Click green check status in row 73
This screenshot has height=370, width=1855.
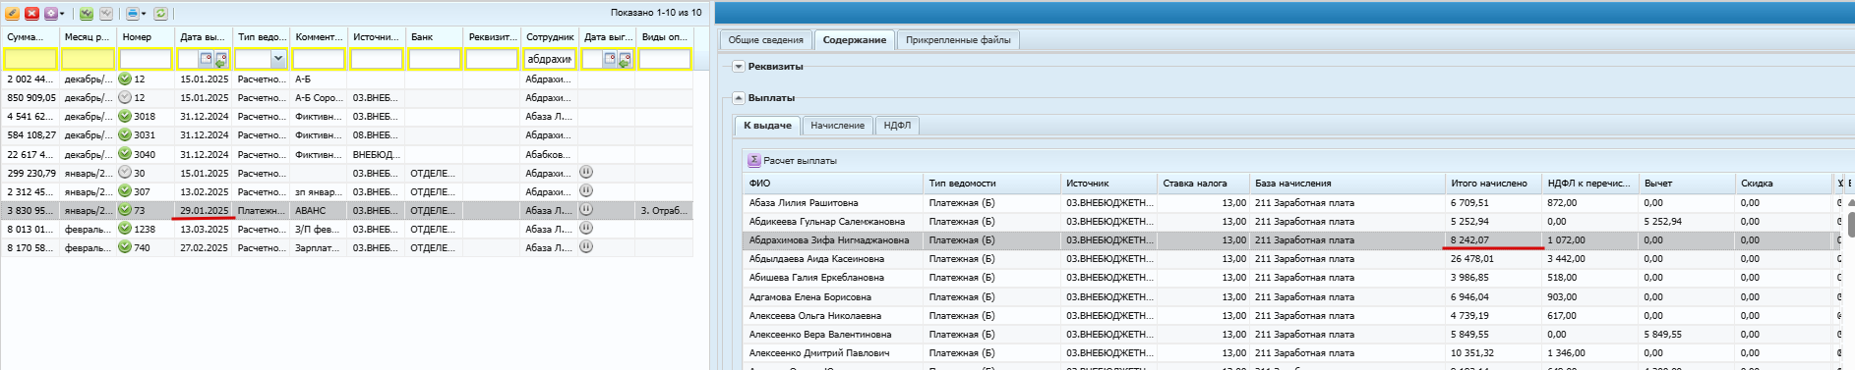(125, 210)
